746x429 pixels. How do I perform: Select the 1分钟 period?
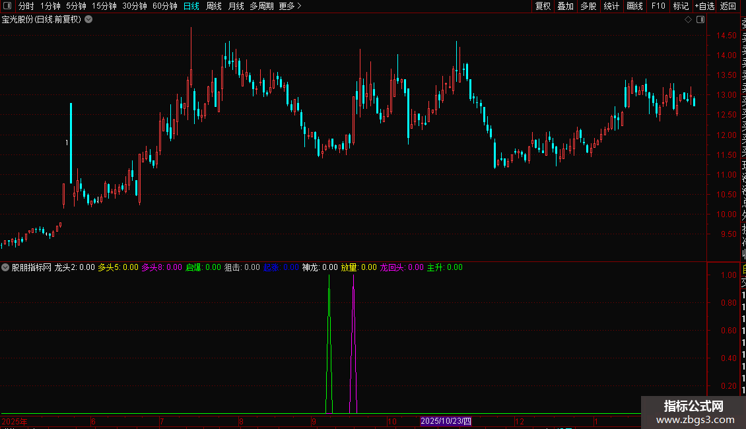[50, 6]
